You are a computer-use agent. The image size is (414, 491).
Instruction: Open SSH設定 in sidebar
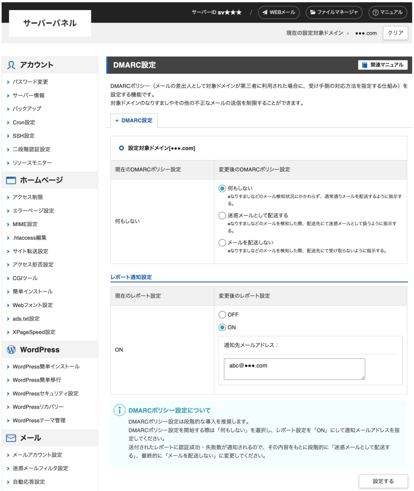coord(24,136)
